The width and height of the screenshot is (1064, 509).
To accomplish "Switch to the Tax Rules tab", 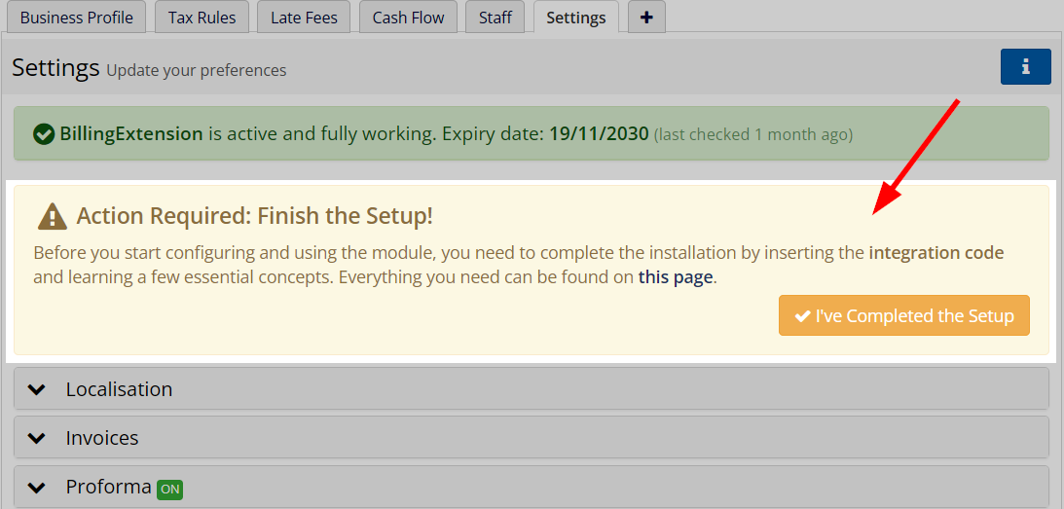I will [x=202, y=17].
